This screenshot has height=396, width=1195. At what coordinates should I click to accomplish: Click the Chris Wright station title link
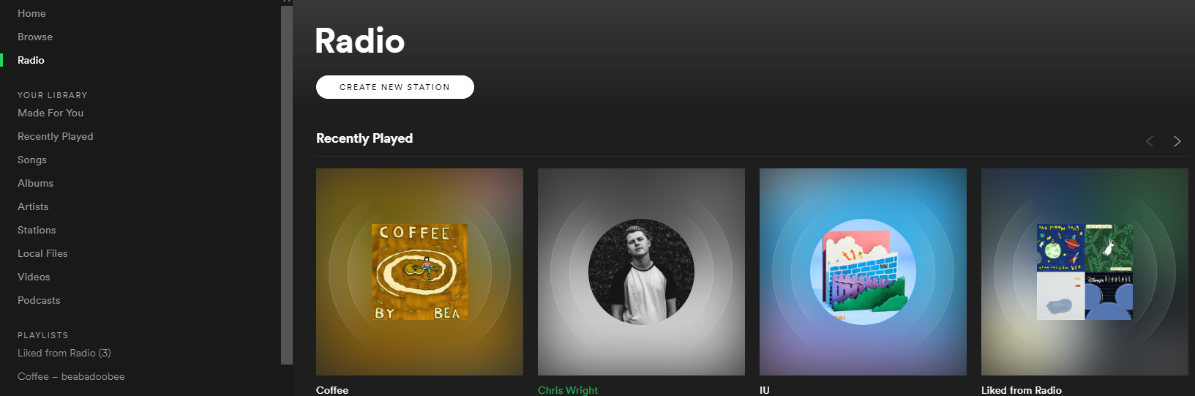(568, 390)
